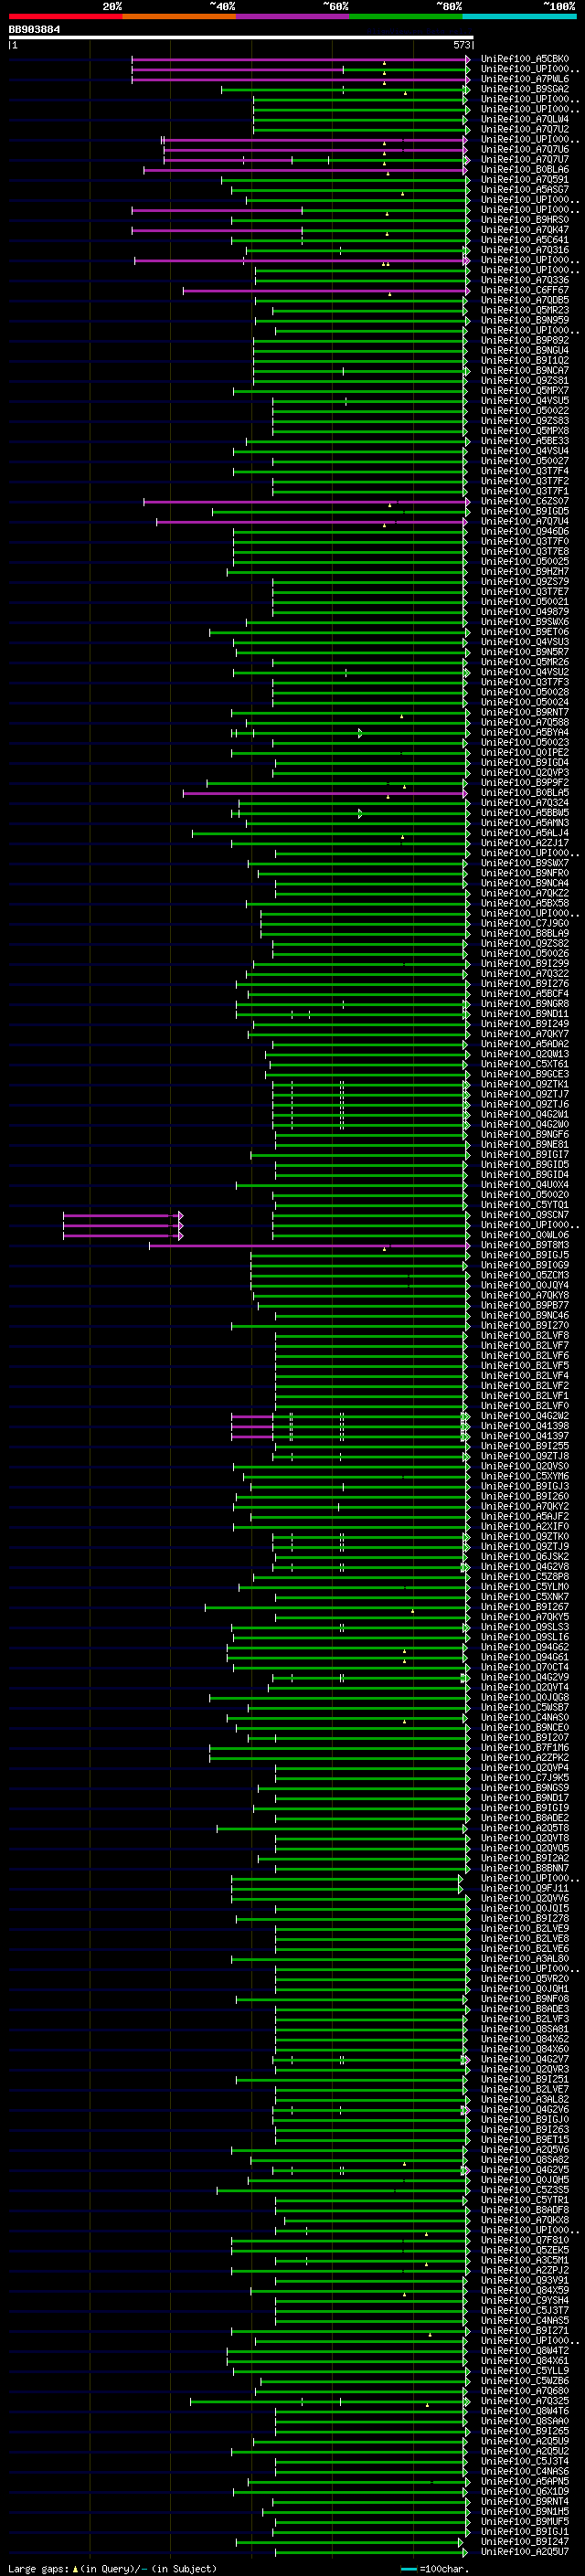Viewport: 585px width, 2576px height.
Task: Open hit UniRef100_B9SGA2
Action: tap(524, 89)
